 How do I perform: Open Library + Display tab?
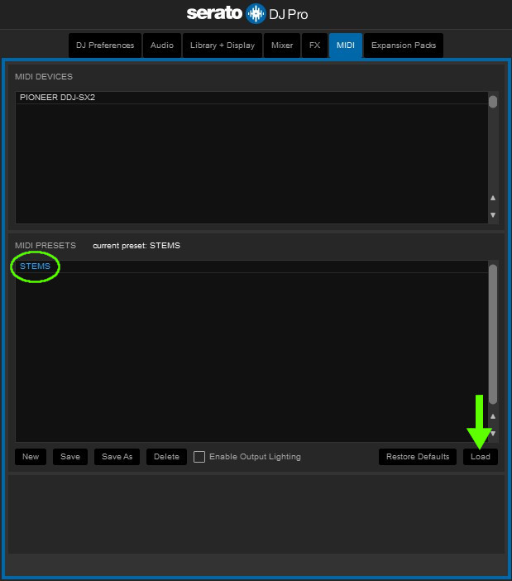223,46
